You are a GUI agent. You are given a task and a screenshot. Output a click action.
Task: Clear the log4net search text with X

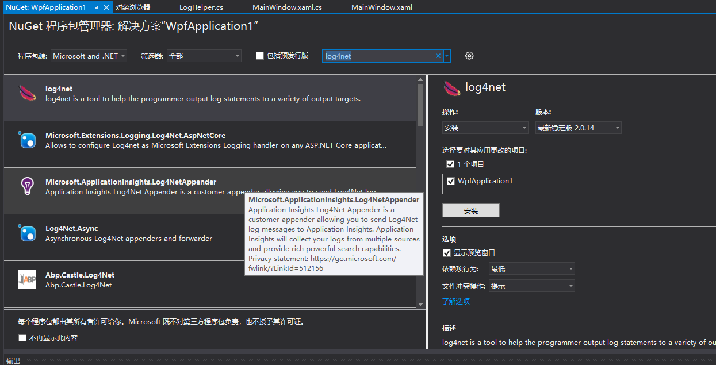coord(438,56)
